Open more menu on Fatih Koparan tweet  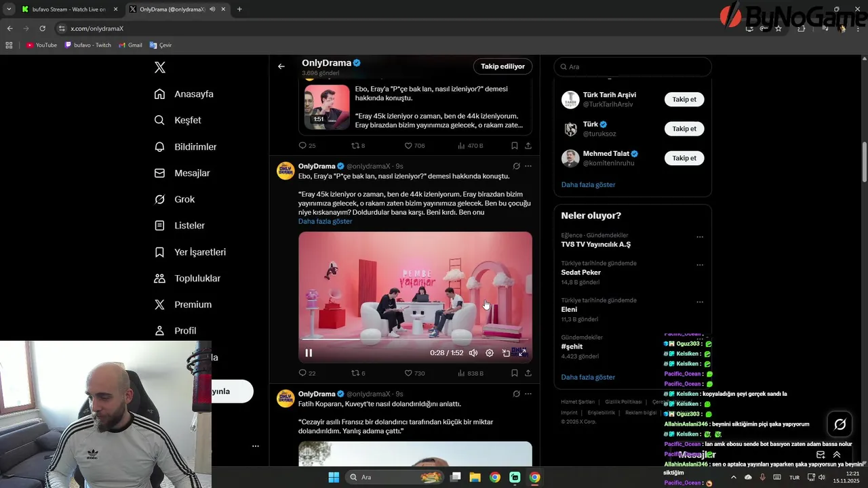(x=528, y=394)
